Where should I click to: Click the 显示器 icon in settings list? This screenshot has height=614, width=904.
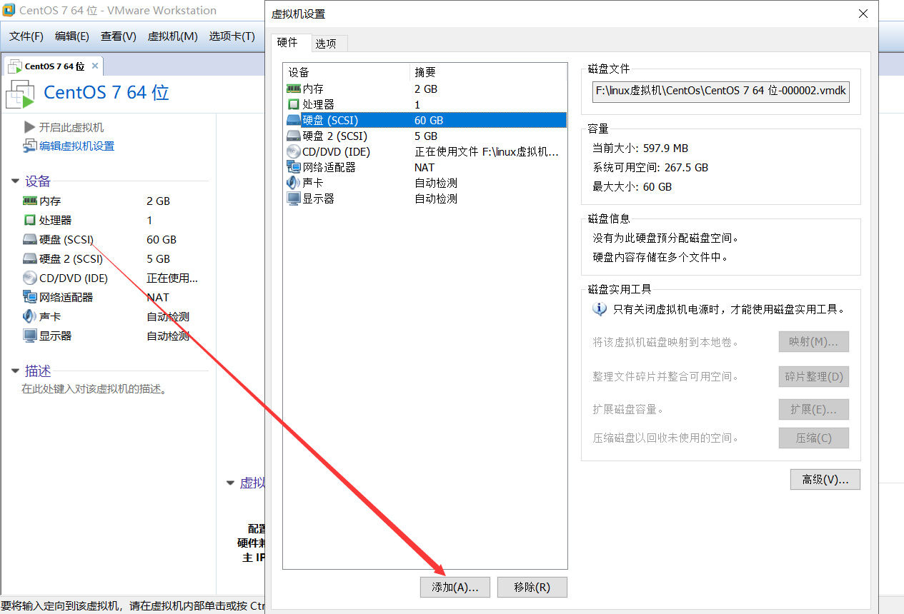tap(294, 199)
